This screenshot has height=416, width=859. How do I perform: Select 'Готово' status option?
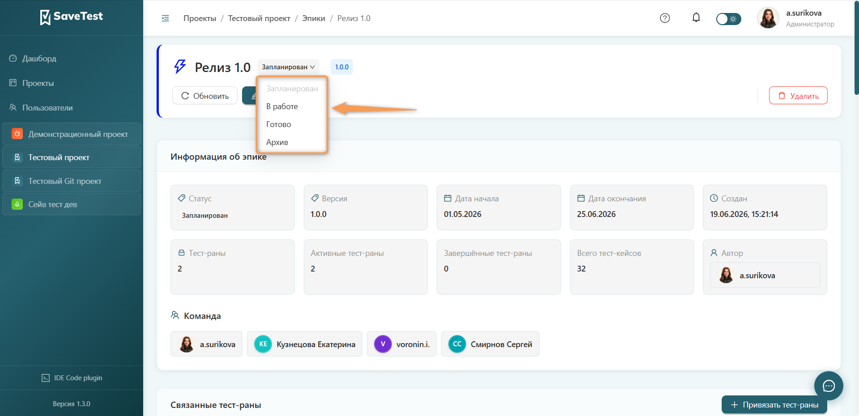pyautogui.click(x=279, y=124)
